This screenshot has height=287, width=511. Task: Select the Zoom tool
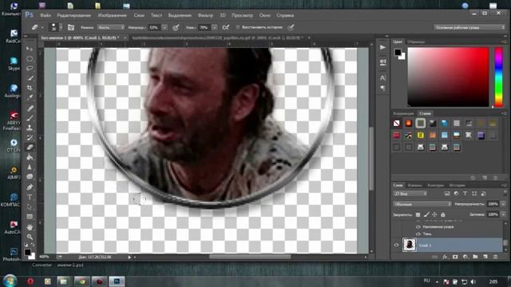coord(30,237)
